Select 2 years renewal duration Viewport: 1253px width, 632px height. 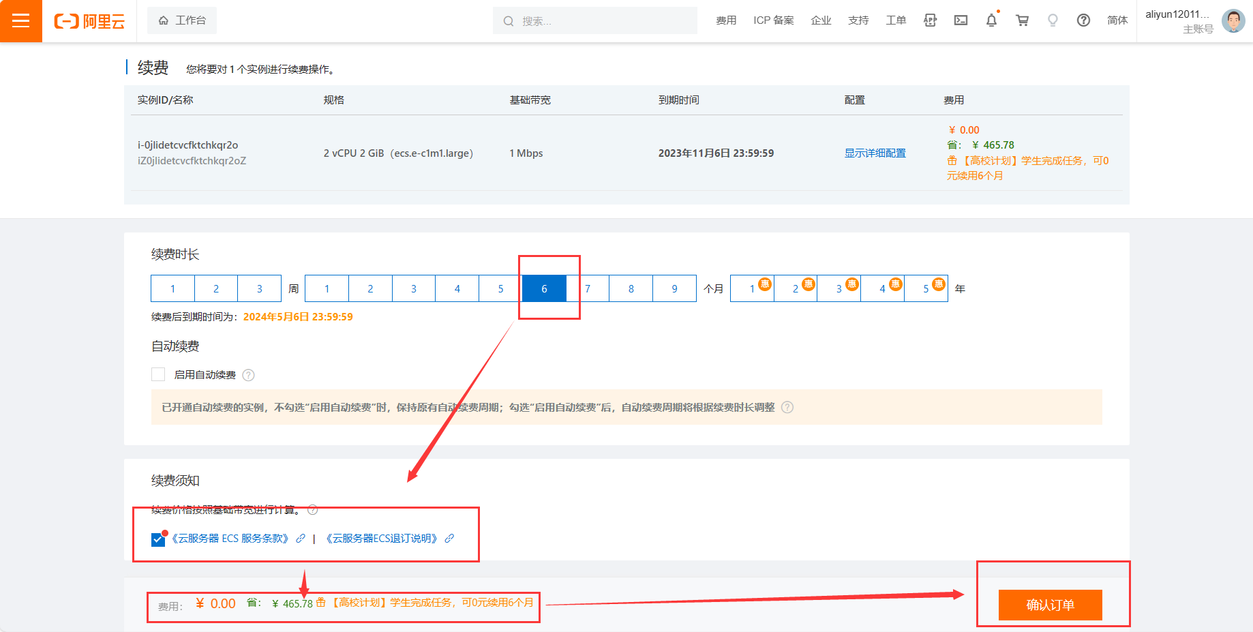pos(796,288)
